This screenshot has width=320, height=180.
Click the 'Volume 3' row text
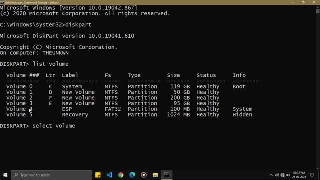pos(19,103)
